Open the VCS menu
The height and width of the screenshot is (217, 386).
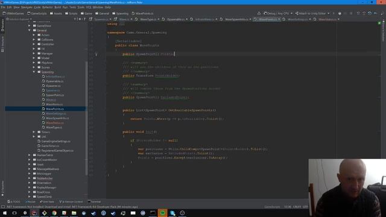click(89, 7)
